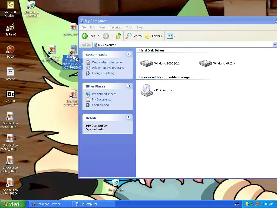Click the Hard Disk Drives group header
Image resolution: width=277 pixels, height=208 pixels.
tap(152, 50)
